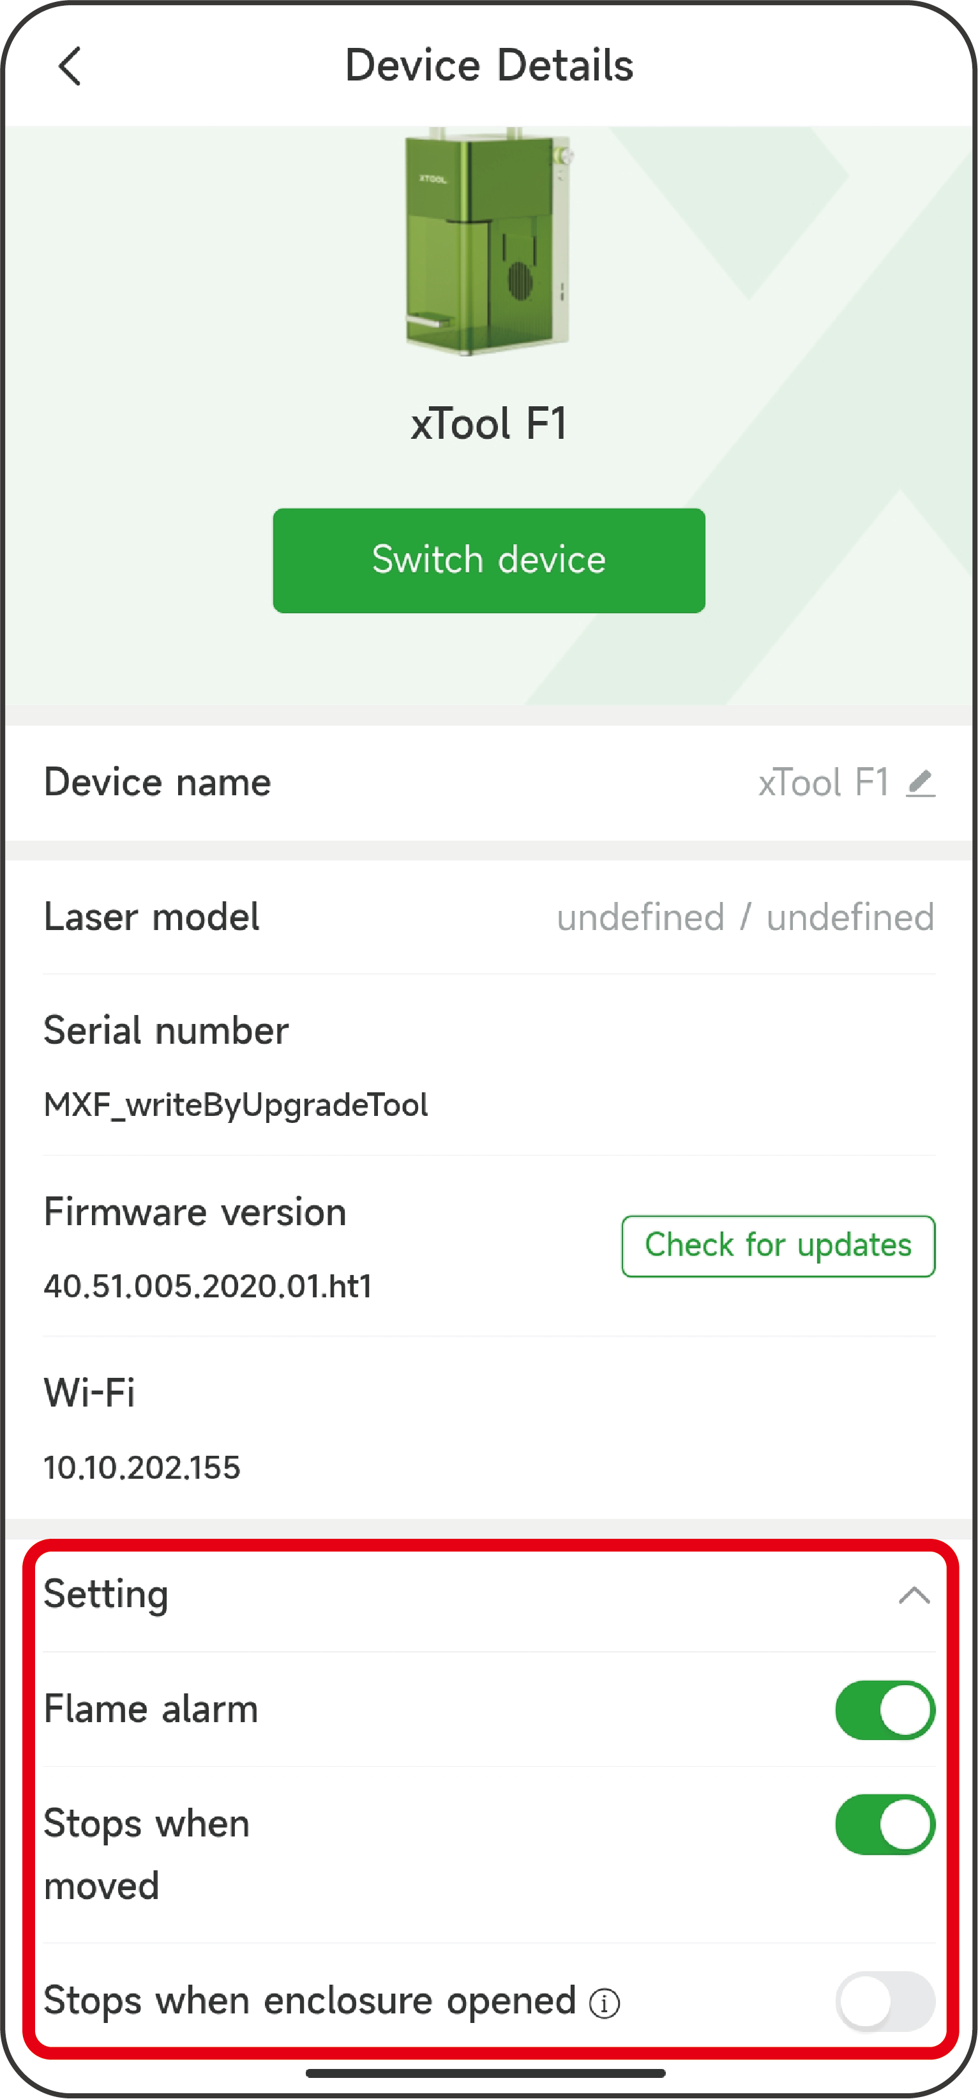Select the xTool F1 name under the image
This screenshot has height=2099, width=978.
coord(488,422)
